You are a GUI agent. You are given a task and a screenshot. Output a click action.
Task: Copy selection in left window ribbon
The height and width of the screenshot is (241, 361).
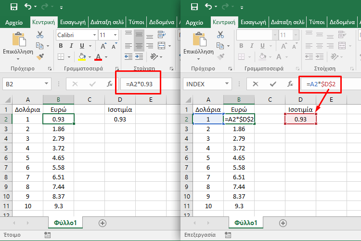pos(40,46)
